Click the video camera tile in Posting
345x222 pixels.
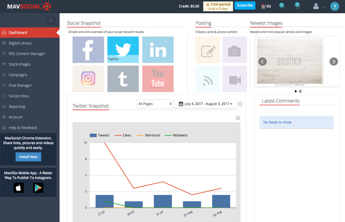click(235, 79)
